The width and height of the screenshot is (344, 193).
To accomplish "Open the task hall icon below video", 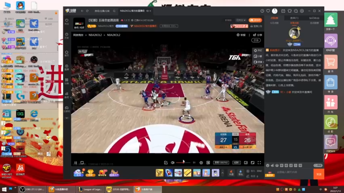I will point(114,173).
